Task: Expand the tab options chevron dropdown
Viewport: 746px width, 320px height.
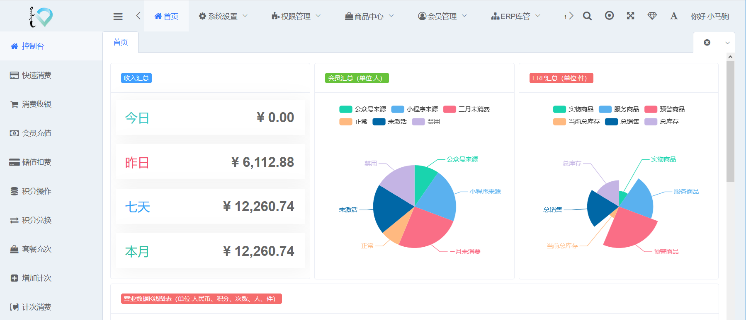Action: [x=727, y=43]
